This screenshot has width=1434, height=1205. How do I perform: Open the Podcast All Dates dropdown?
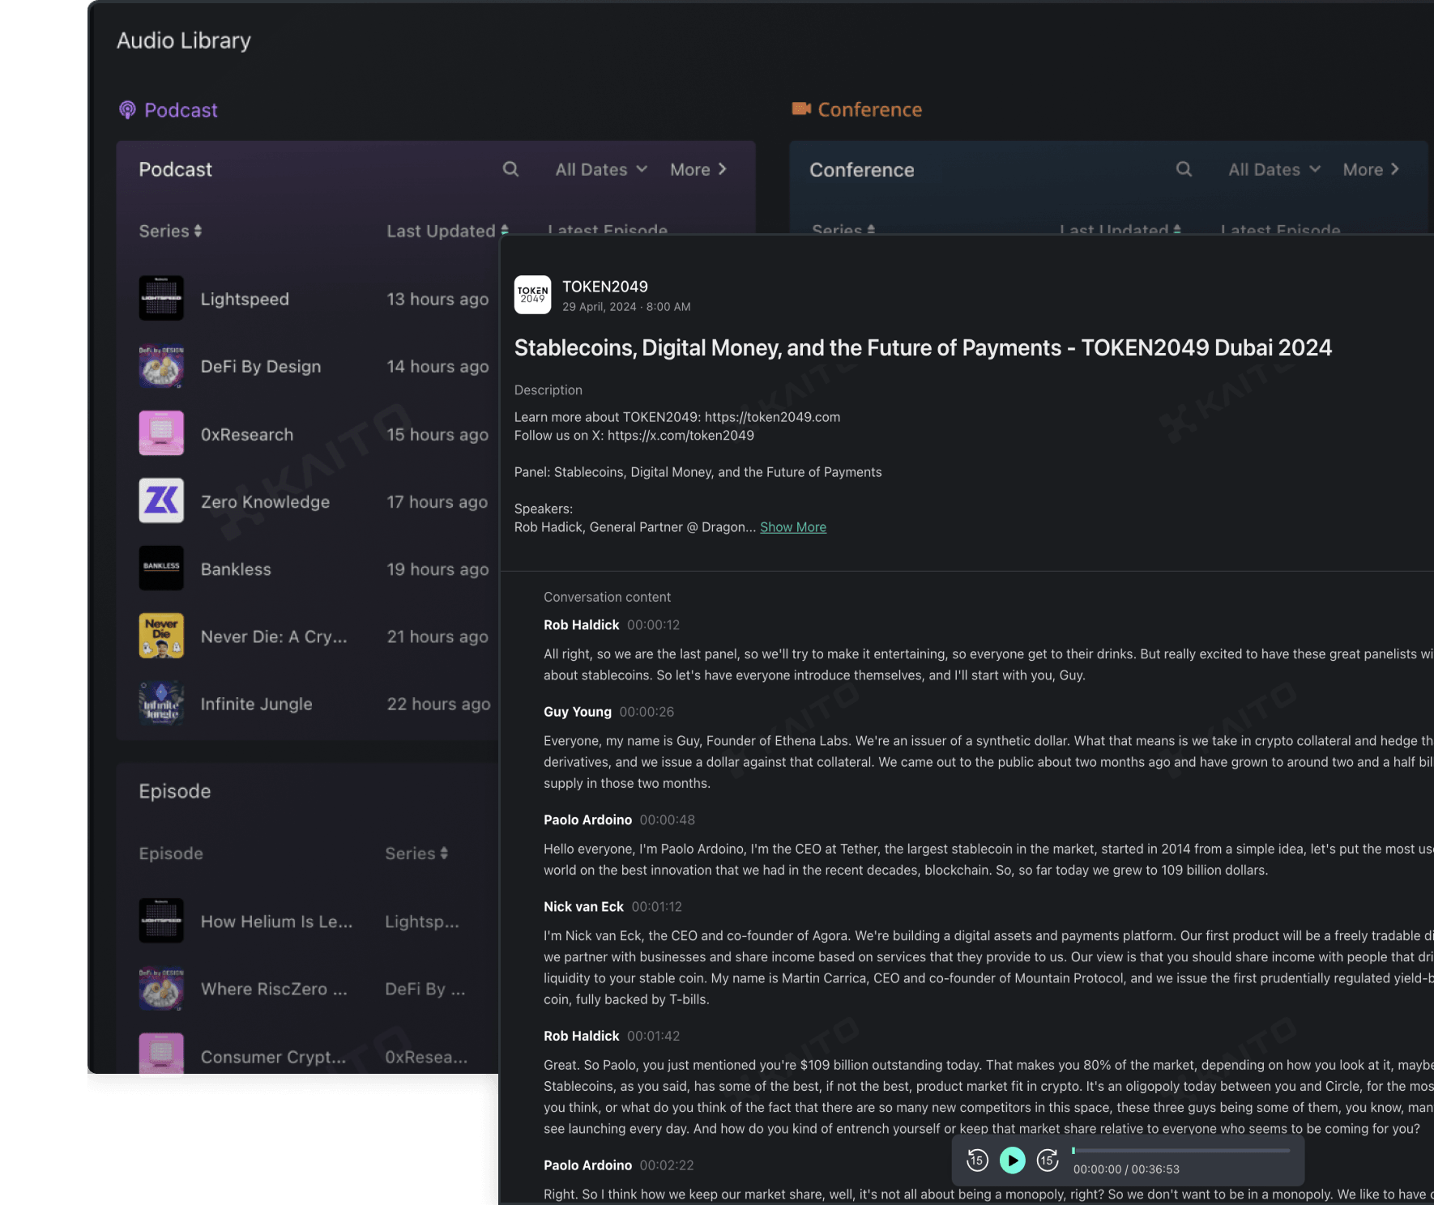[x=601, y=169]
